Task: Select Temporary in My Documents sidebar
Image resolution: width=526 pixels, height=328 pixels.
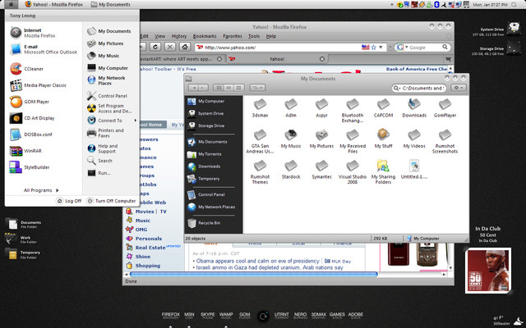Action: click(x=203, y=179)
